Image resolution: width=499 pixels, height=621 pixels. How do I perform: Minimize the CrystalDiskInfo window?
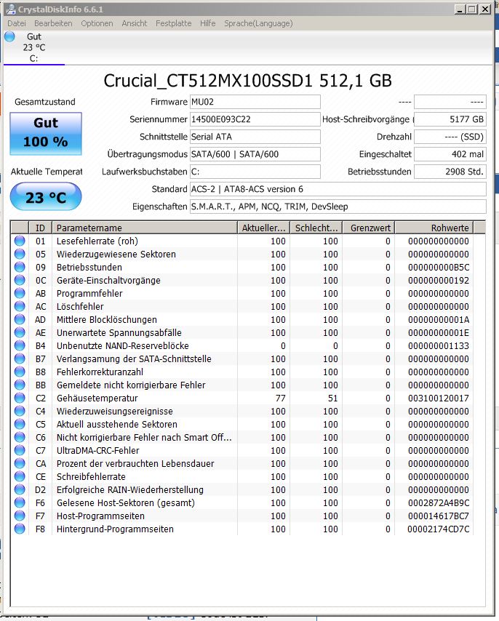(x=460, y=9)
